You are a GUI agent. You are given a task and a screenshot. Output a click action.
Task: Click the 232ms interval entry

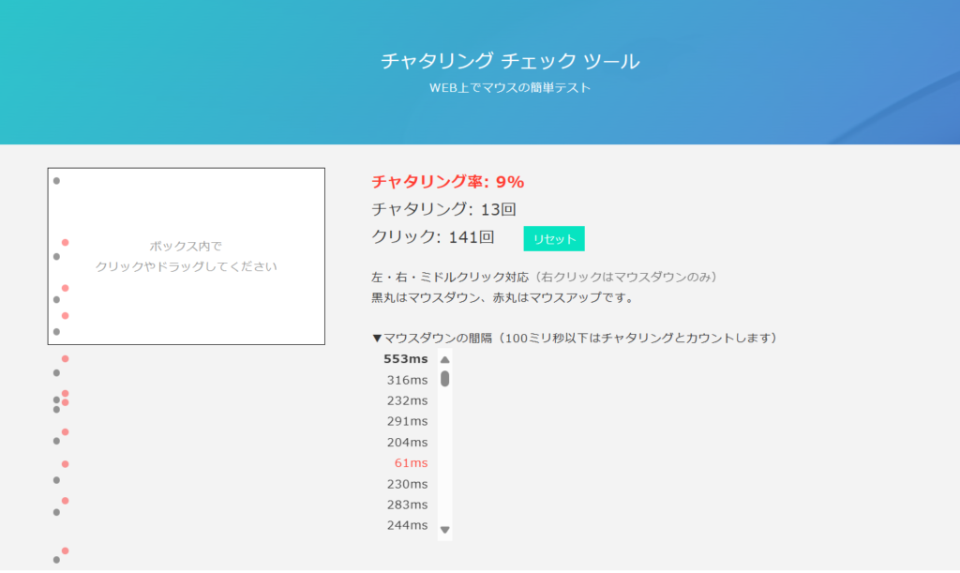point(407,400)
